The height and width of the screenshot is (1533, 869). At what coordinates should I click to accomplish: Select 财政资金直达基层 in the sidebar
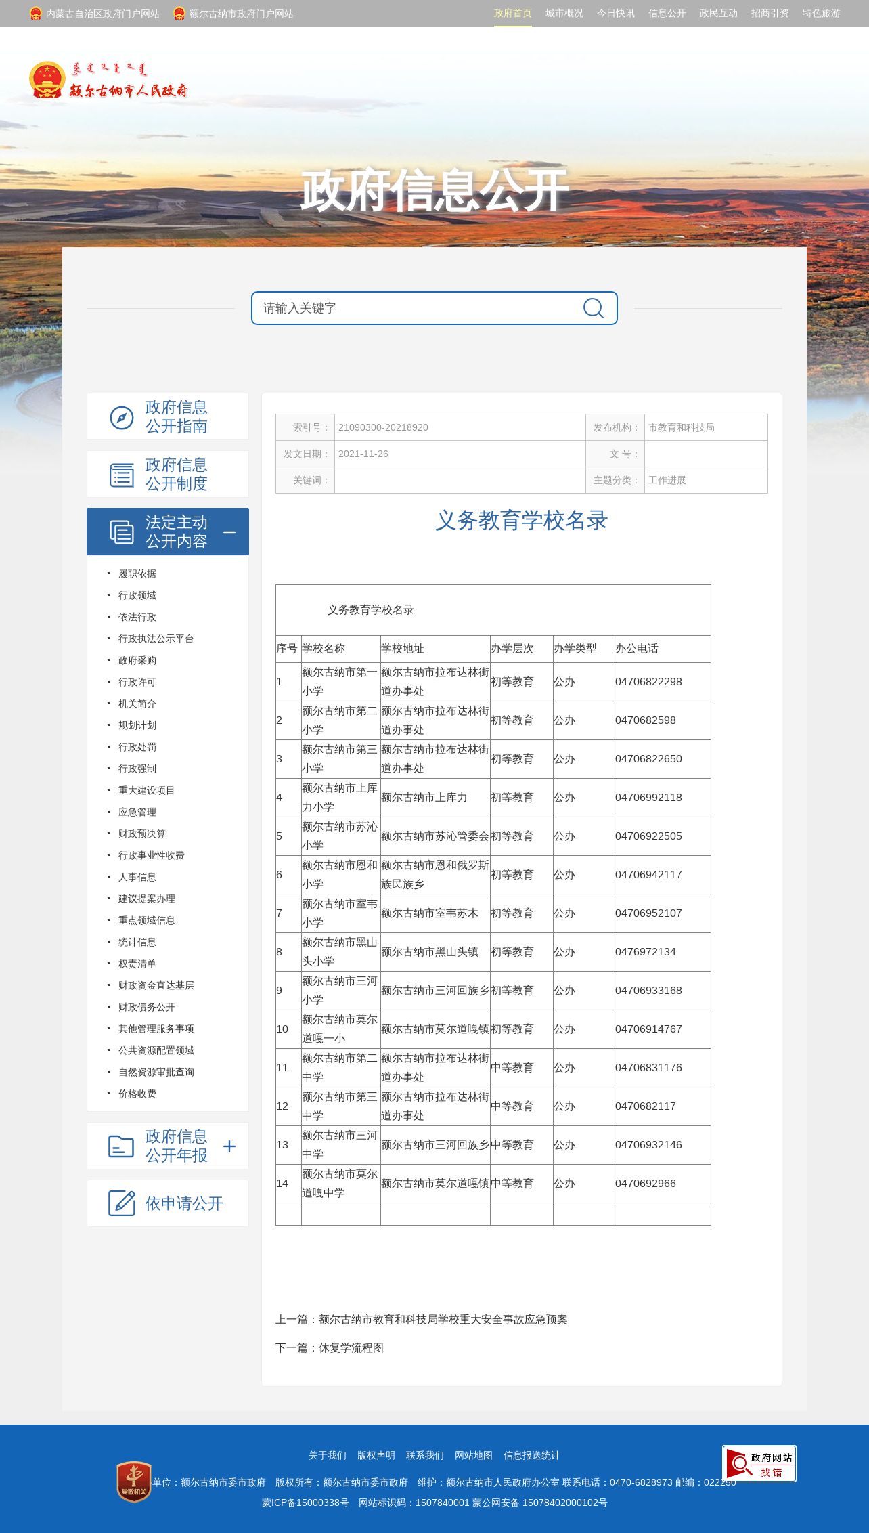coord(156,985)
